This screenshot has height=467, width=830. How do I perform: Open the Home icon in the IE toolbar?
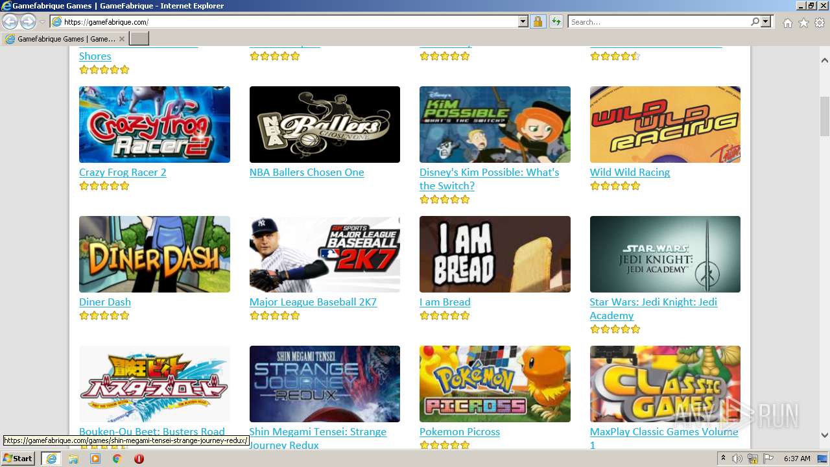(787, 23)
